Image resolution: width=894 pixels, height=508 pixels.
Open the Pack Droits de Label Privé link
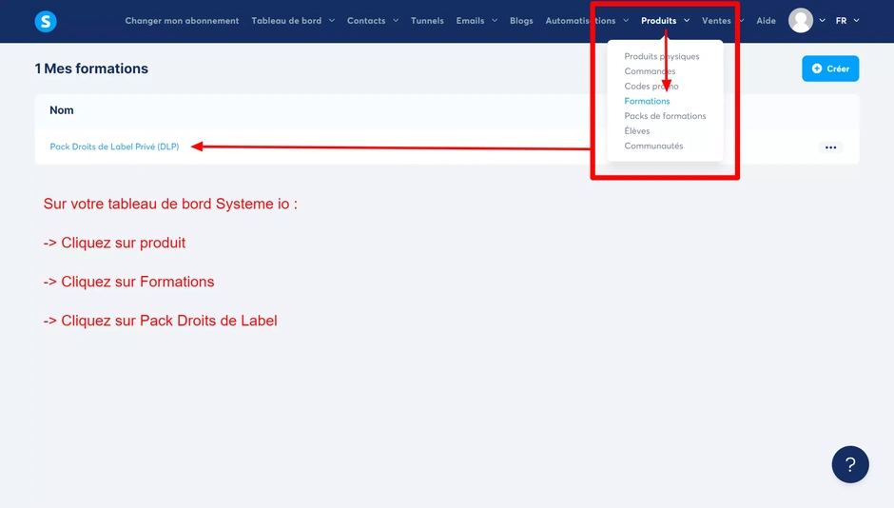[x=114, y=147]
